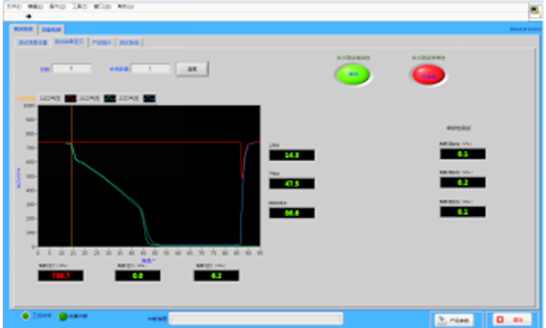Click the VI icon in top-right corner
546x328 pixels.
coord(535,11)
